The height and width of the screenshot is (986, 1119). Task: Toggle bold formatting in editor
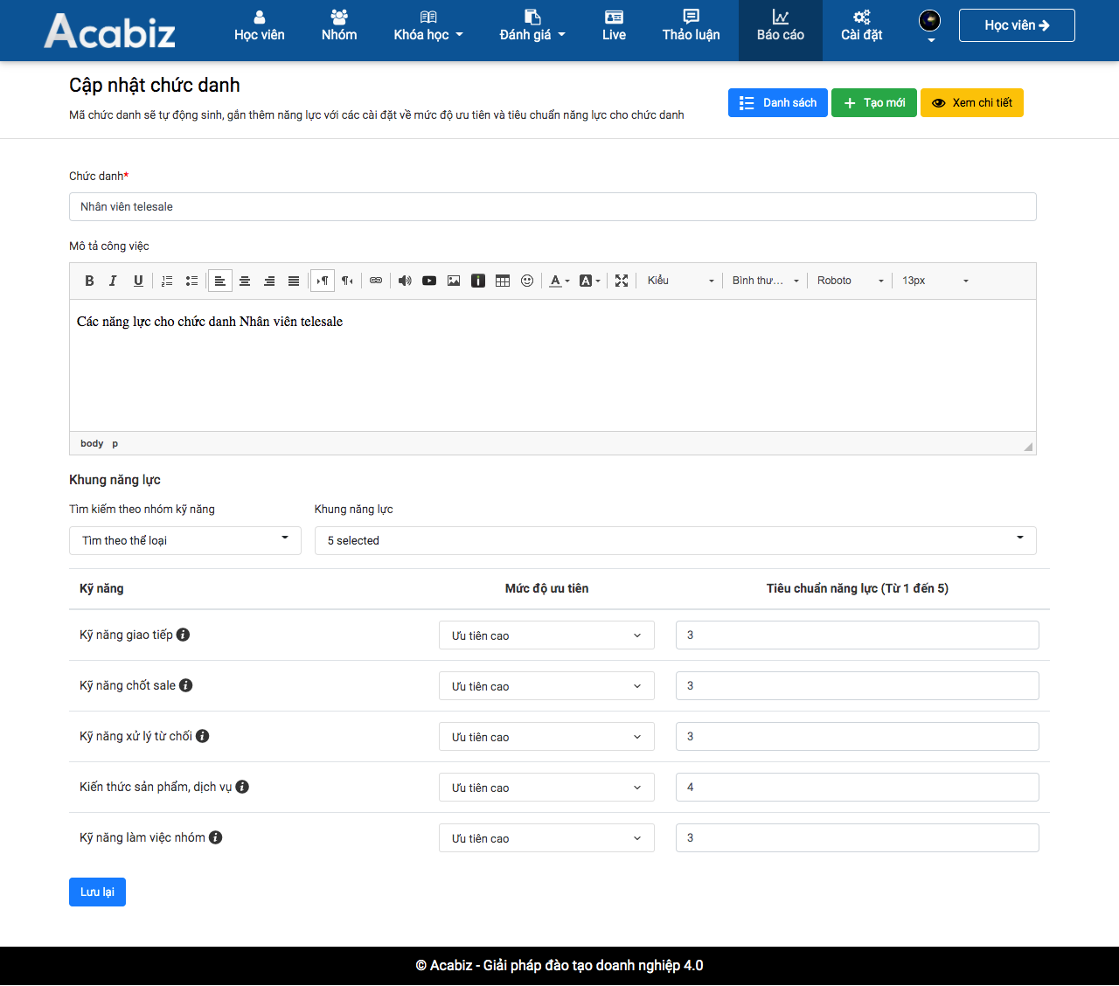89,281
